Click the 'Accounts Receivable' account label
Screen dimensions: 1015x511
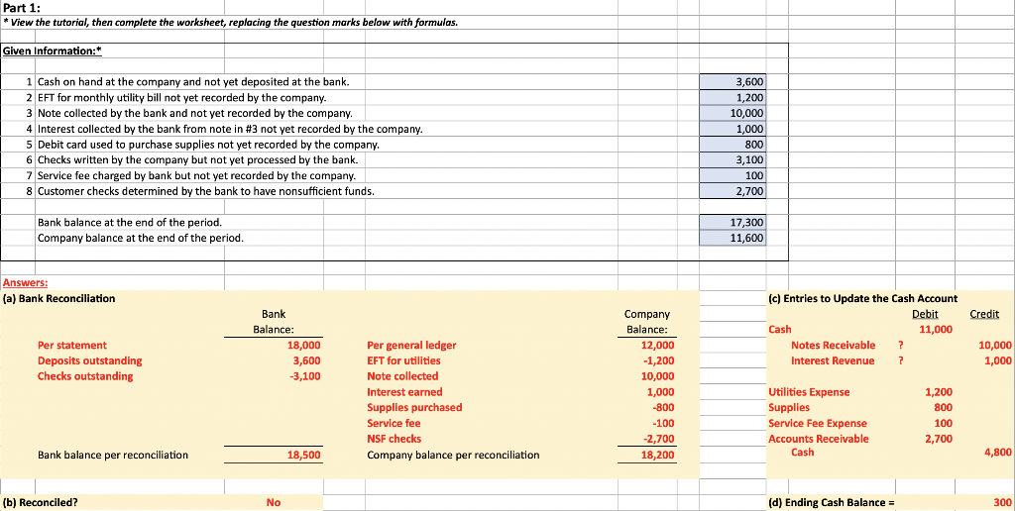click(x=819, y=439)
